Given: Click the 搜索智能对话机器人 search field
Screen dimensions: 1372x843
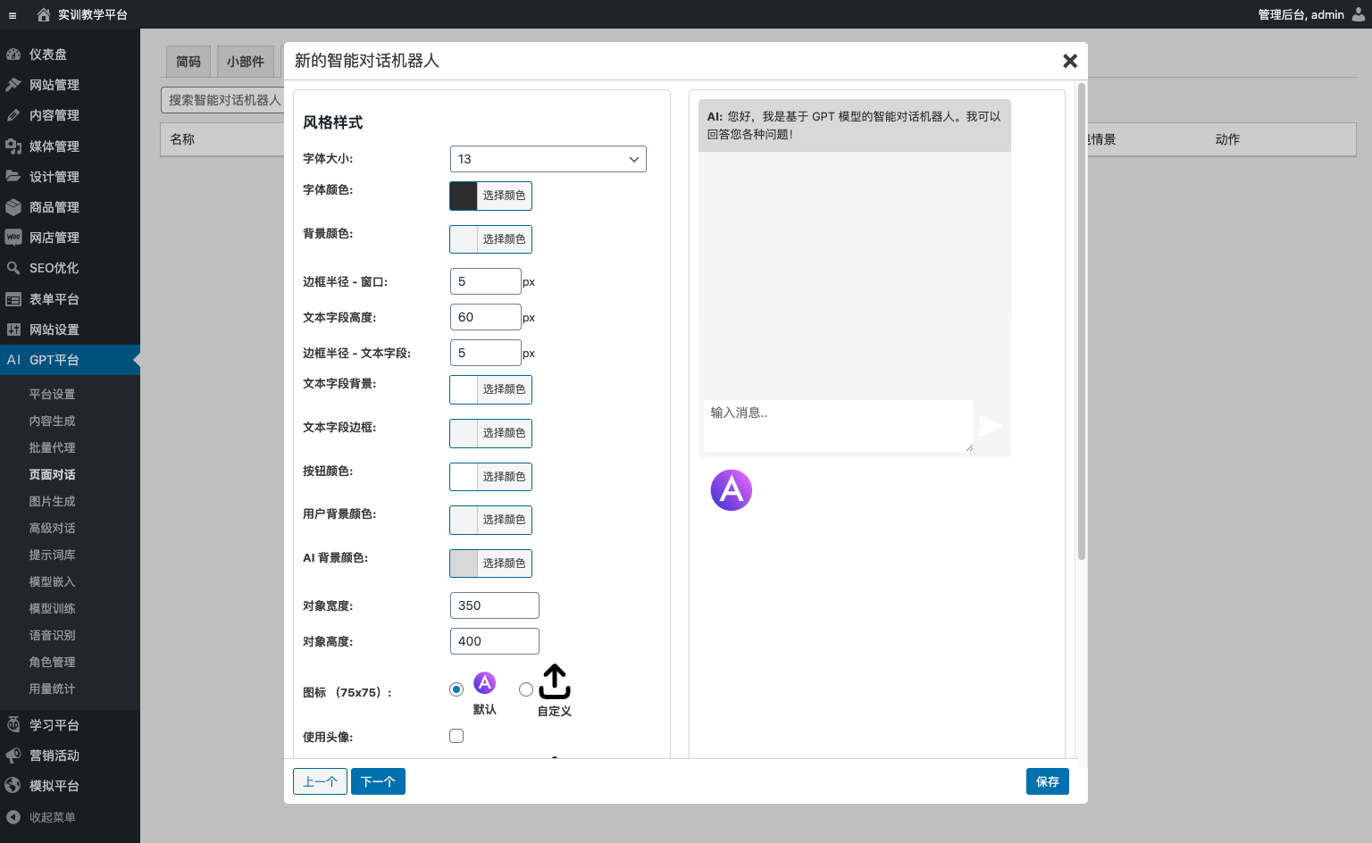Looking at the screenshot, I should [x=222, y=100].
